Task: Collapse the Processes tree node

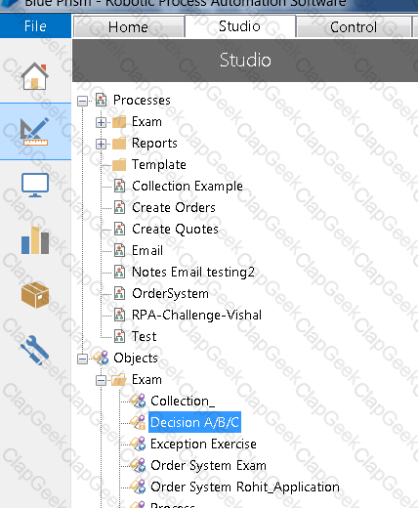Action: pyautogui.click(x=83, y=101)
